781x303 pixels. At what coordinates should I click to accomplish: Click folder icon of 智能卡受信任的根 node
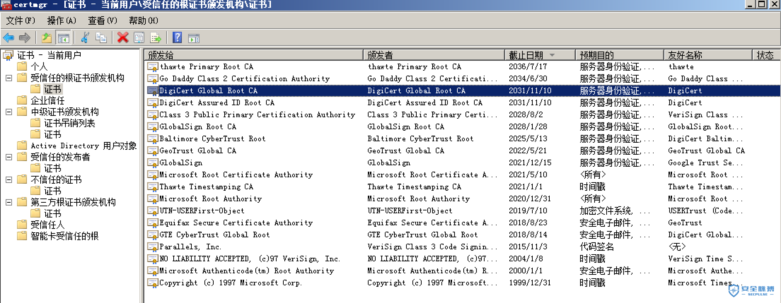22,236
